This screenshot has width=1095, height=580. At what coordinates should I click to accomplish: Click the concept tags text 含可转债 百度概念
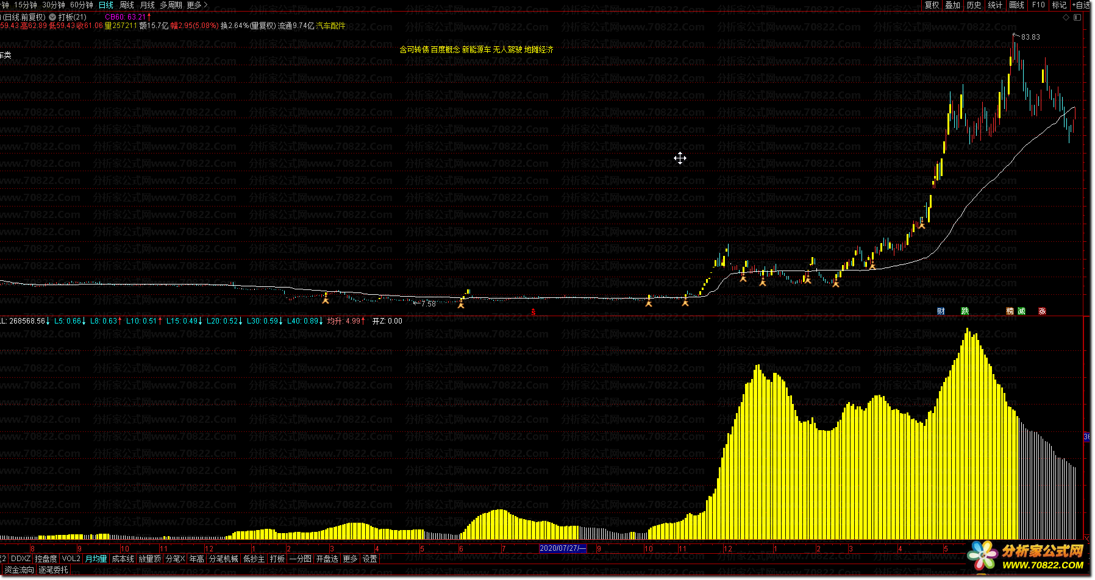430,49
